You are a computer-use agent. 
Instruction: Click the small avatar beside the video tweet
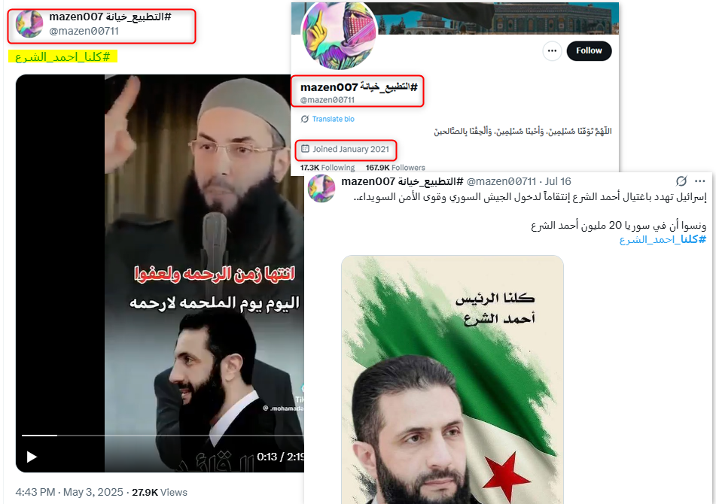pos(29,24)
